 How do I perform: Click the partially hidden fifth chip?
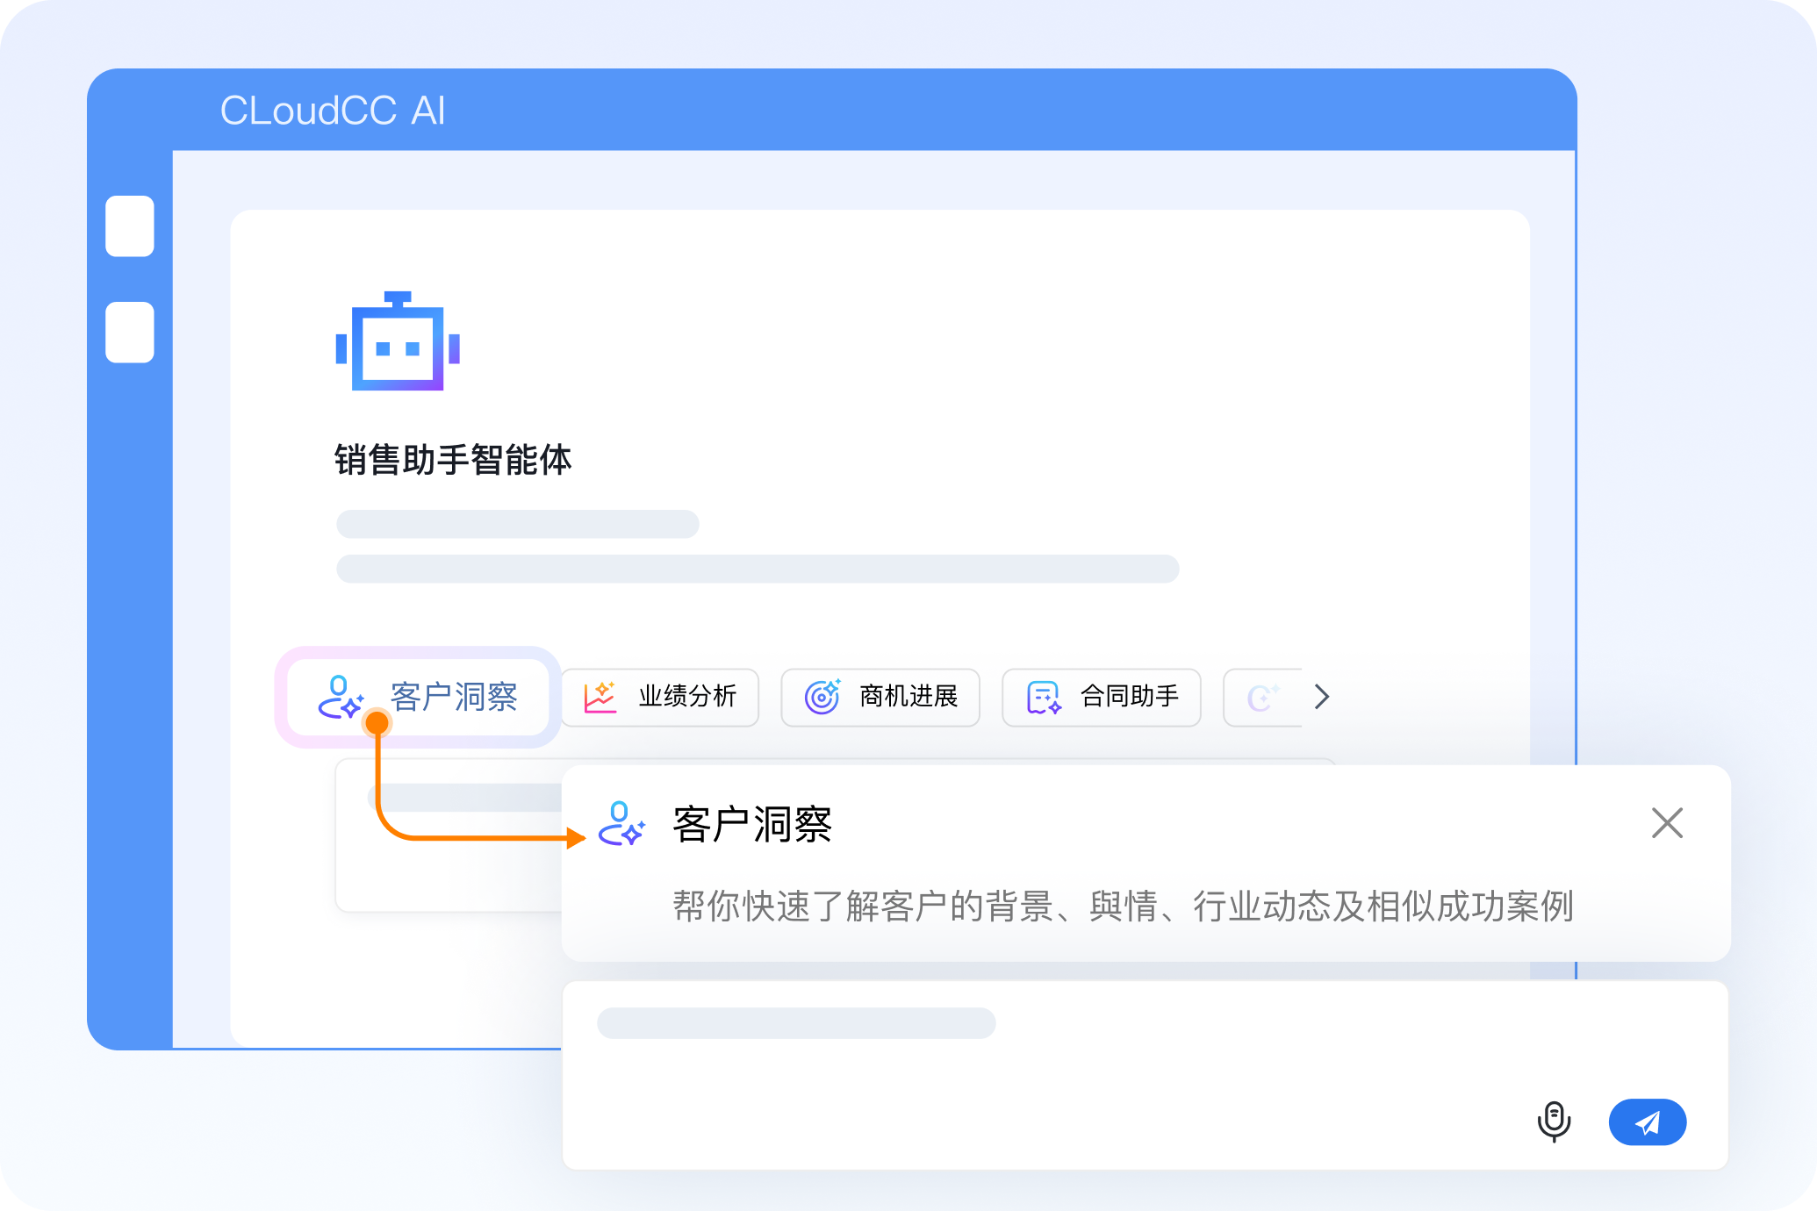point(1262,698)
